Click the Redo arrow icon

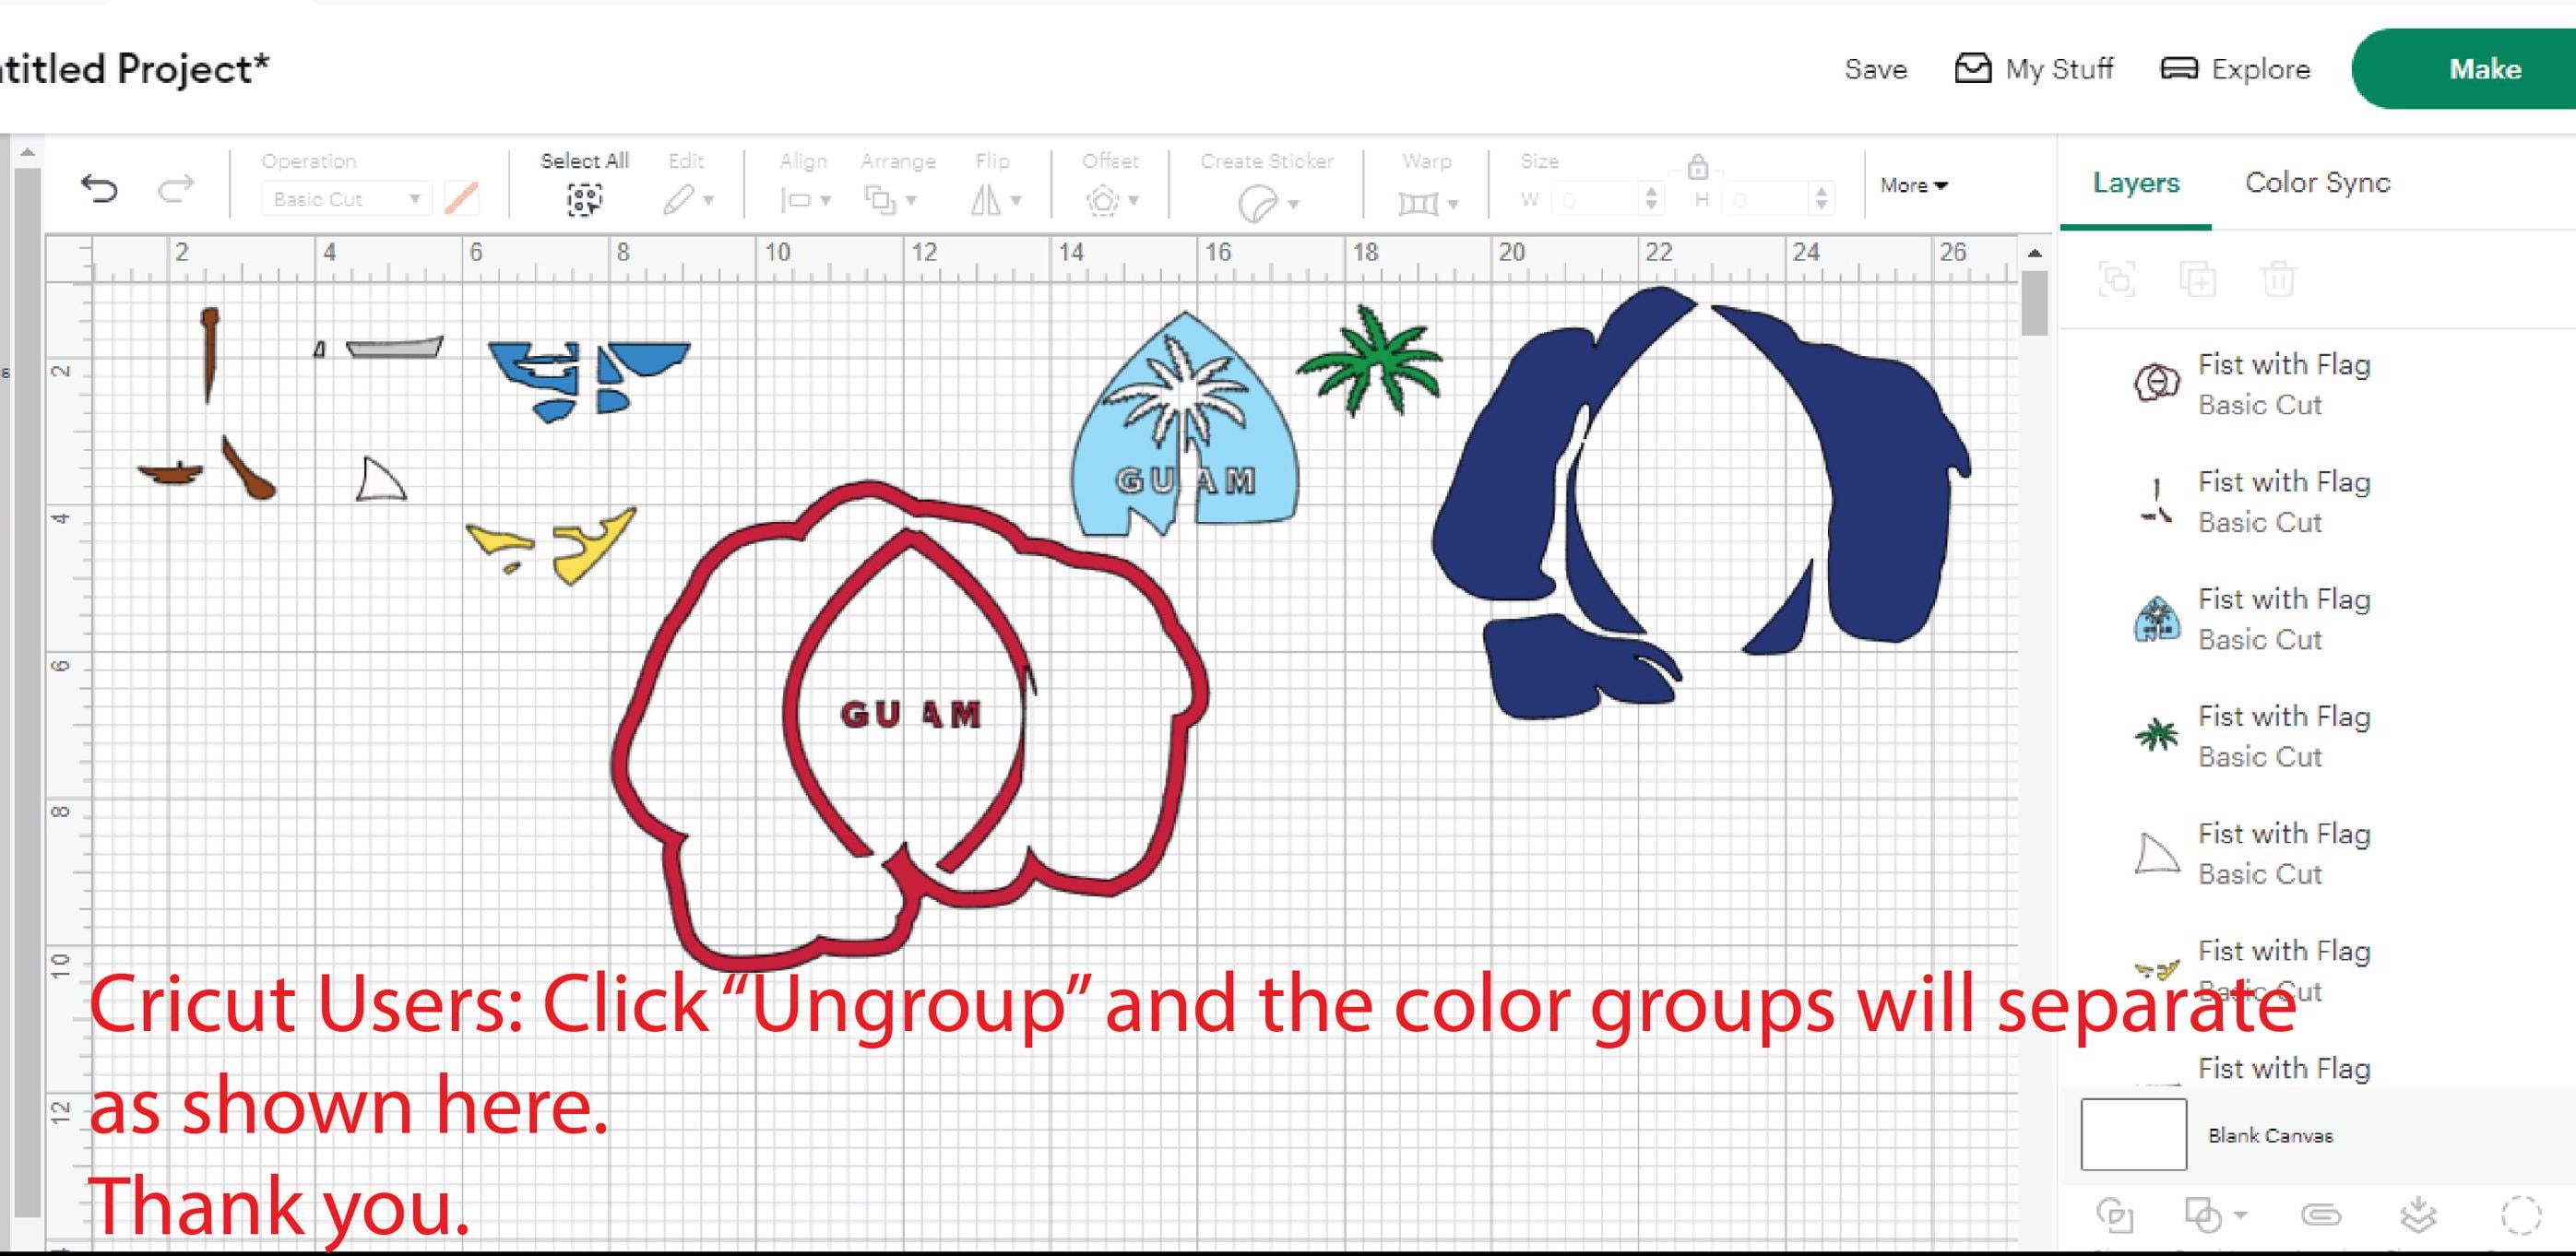click(x=176, y=188)
